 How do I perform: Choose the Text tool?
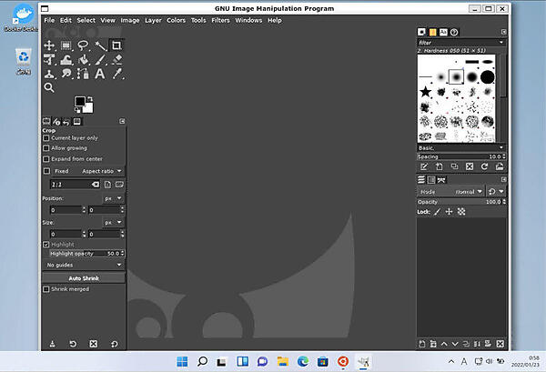tap(99, 74)
